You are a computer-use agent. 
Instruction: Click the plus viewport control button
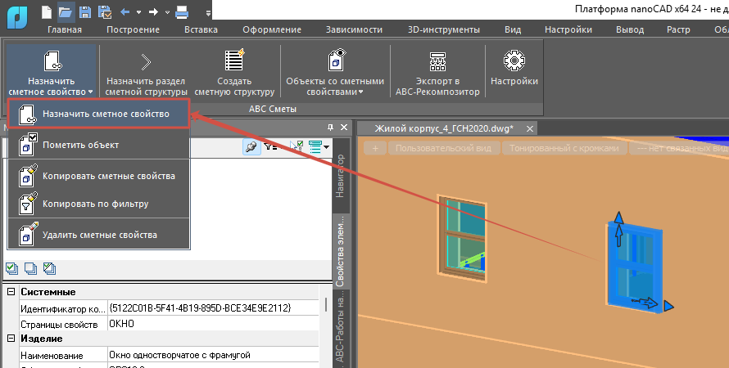[376, 149]
